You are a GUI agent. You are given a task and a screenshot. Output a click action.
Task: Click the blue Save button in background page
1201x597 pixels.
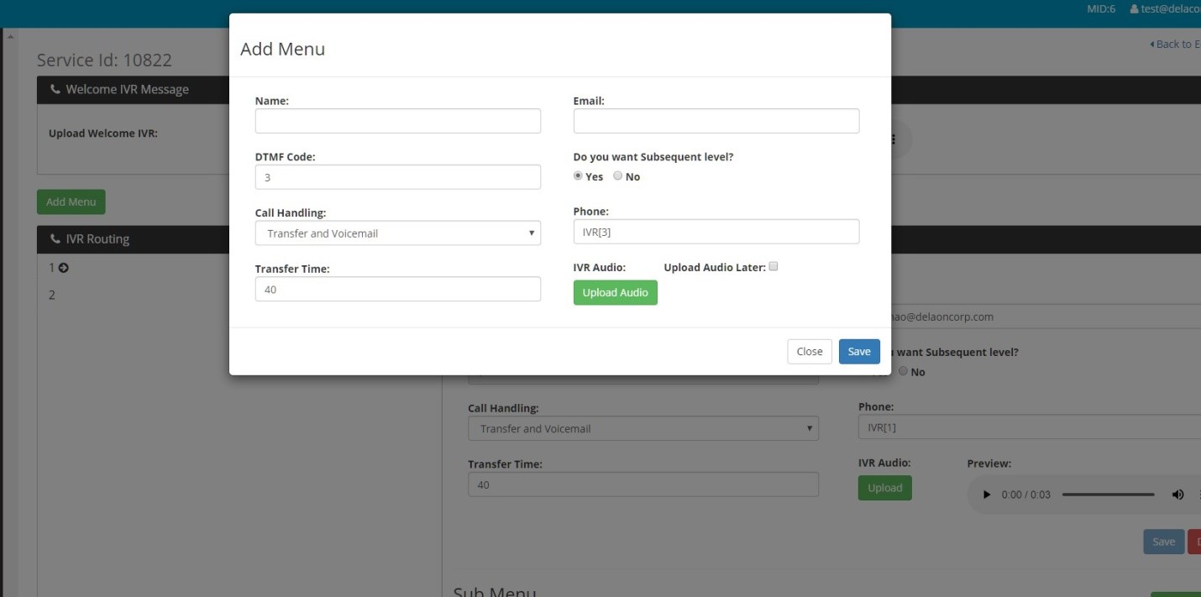pos(1164,542)
